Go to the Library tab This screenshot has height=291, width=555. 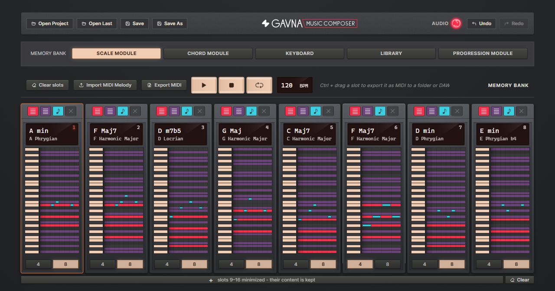391,53
